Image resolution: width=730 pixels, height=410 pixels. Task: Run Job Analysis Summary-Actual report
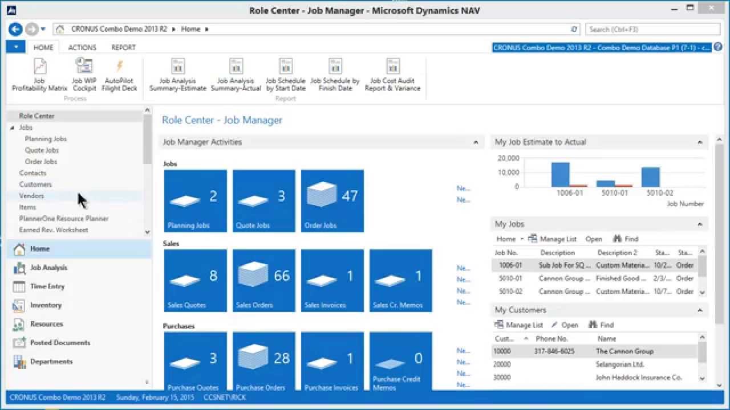point(236,75)
